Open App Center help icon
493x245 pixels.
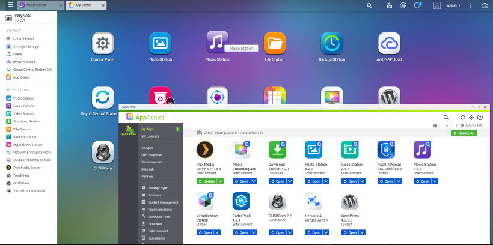pyautogui.click(x=480, y=118)
